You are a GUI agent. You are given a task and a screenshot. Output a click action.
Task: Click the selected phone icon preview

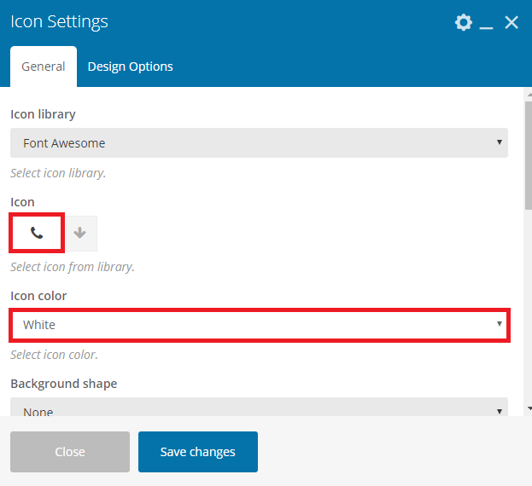click(x=37, y=233)
